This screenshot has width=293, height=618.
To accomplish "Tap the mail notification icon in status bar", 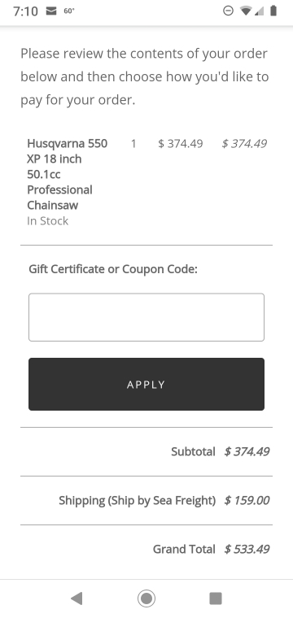I will [51, 11].
